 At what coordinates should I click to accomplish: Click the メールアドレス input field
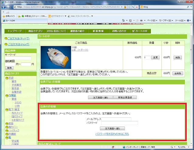click(116, 119)
